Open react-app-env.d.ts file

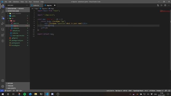point(18,35)
